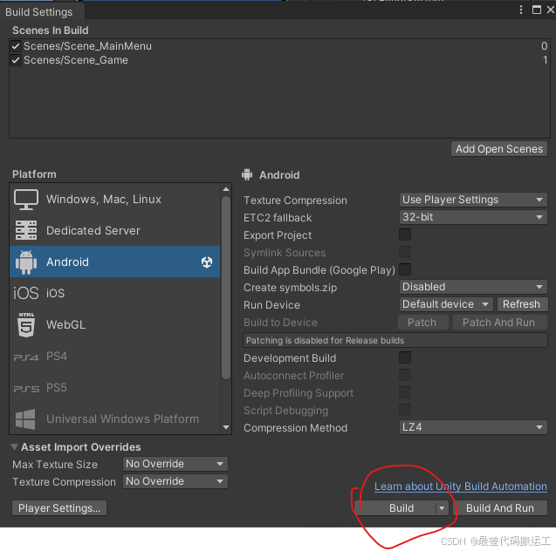Toggle the Symlink Sources checkbox
Image resolution: width=556 pixels, height=551 pixels.
405,252
